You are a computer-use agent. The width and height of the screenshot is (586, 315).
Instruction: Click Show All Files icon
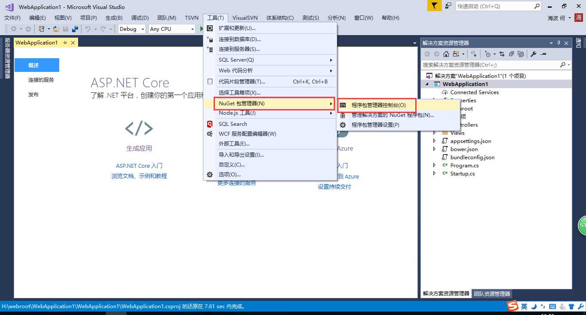coord(521,54)
